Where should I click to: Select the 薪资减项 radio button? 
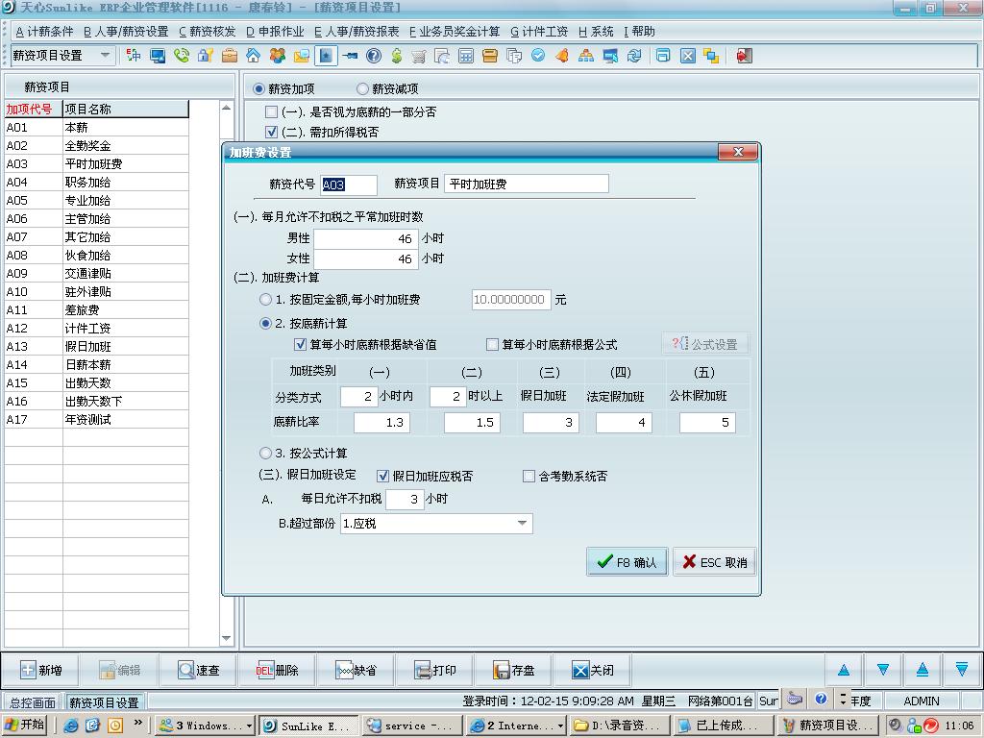pyautogui.click(x=362, y=89)
